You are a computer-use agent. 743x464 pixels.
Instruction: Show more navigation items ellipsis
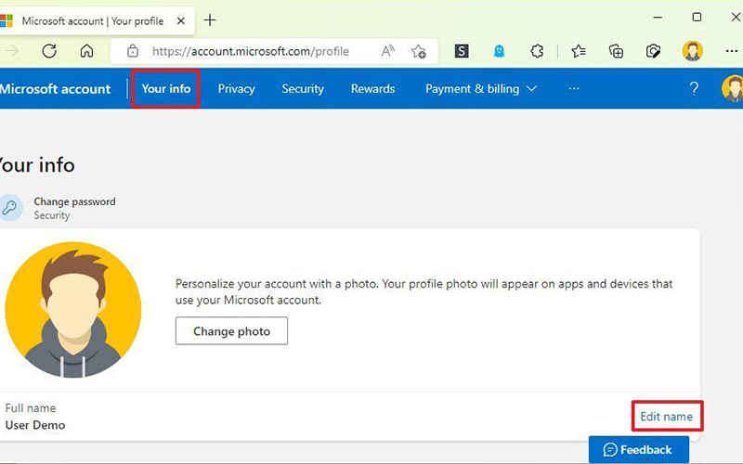574,88
